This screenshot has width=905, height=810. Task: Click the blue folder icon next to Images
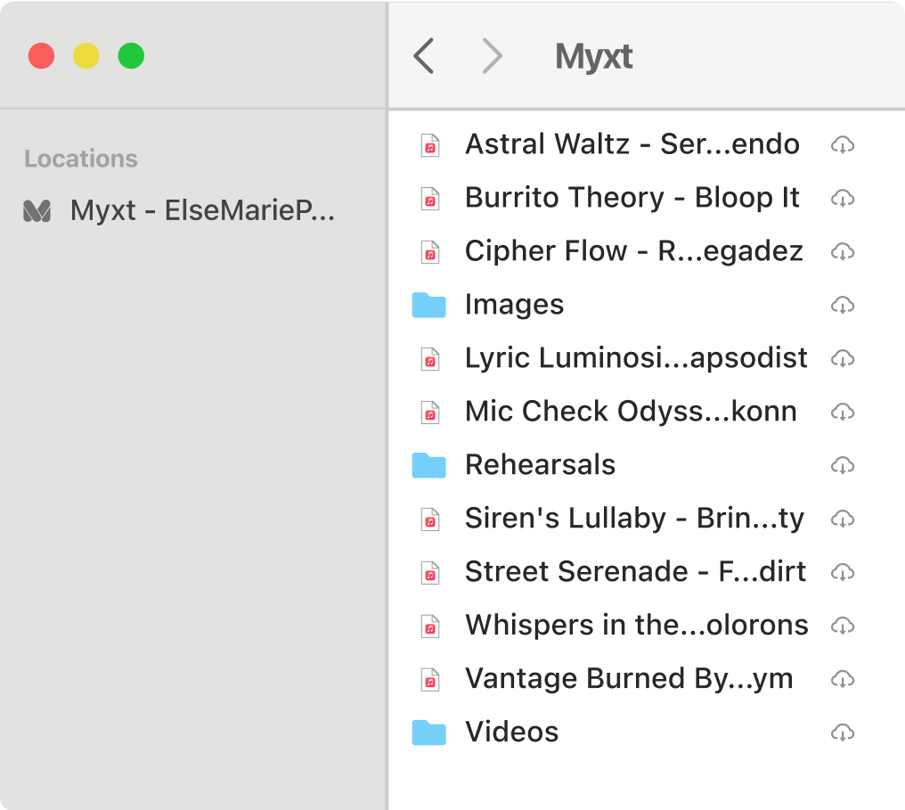pos(430,305)
